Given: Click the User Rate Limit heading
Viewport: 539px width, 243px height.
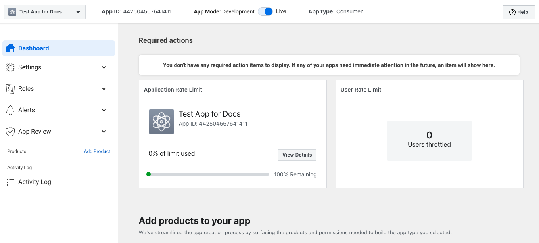Looking at the screenshot, I should (x=361, y=90).
